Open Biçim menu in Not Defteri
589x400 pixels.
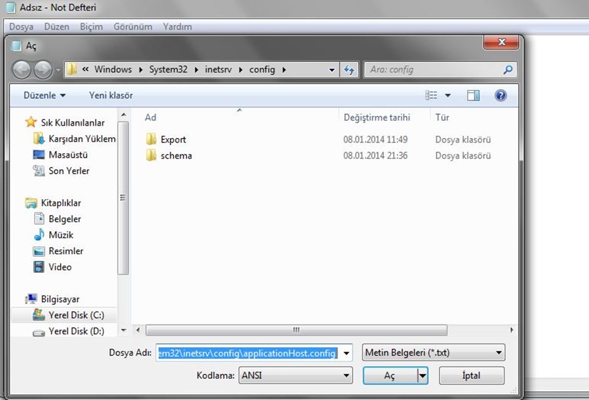coord(91,27)
